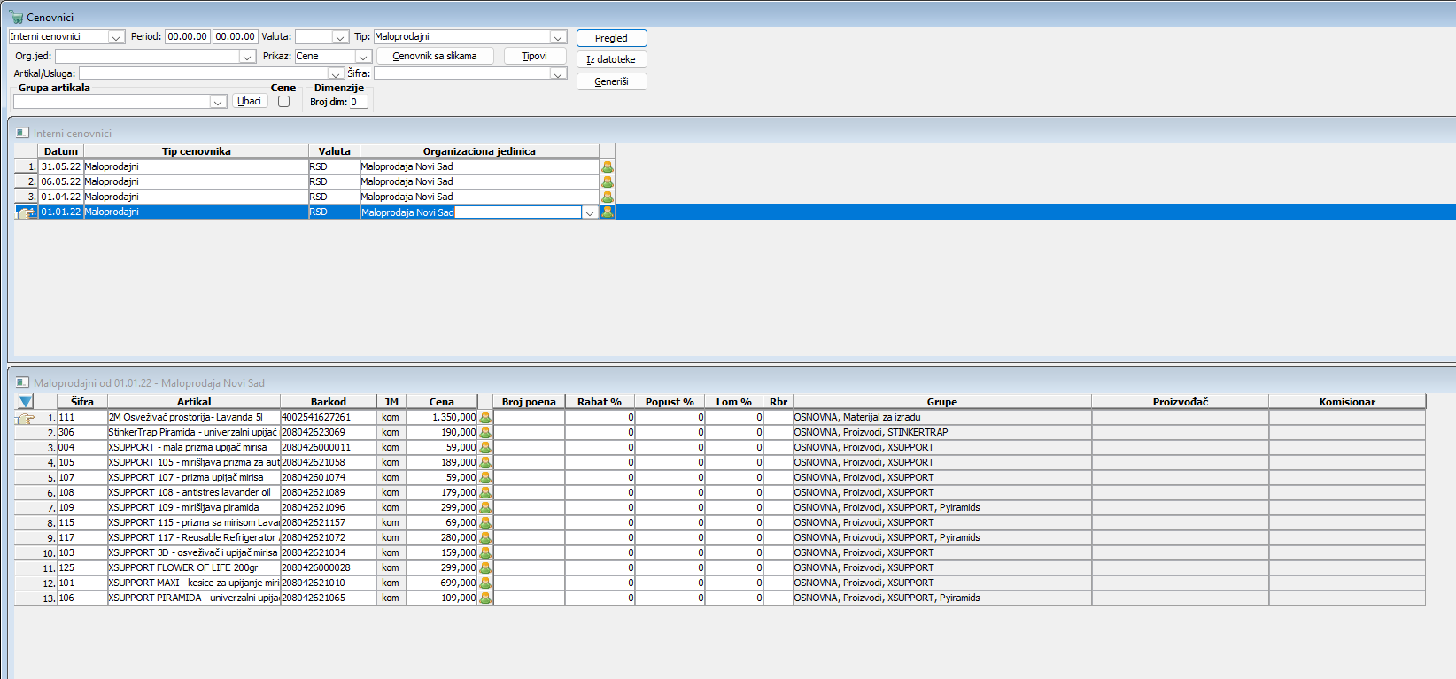Image resolution: width=1456 pixels, height=679 pixels.
Task: Click the Iz datoteke button
Action: tap(612, 59)
